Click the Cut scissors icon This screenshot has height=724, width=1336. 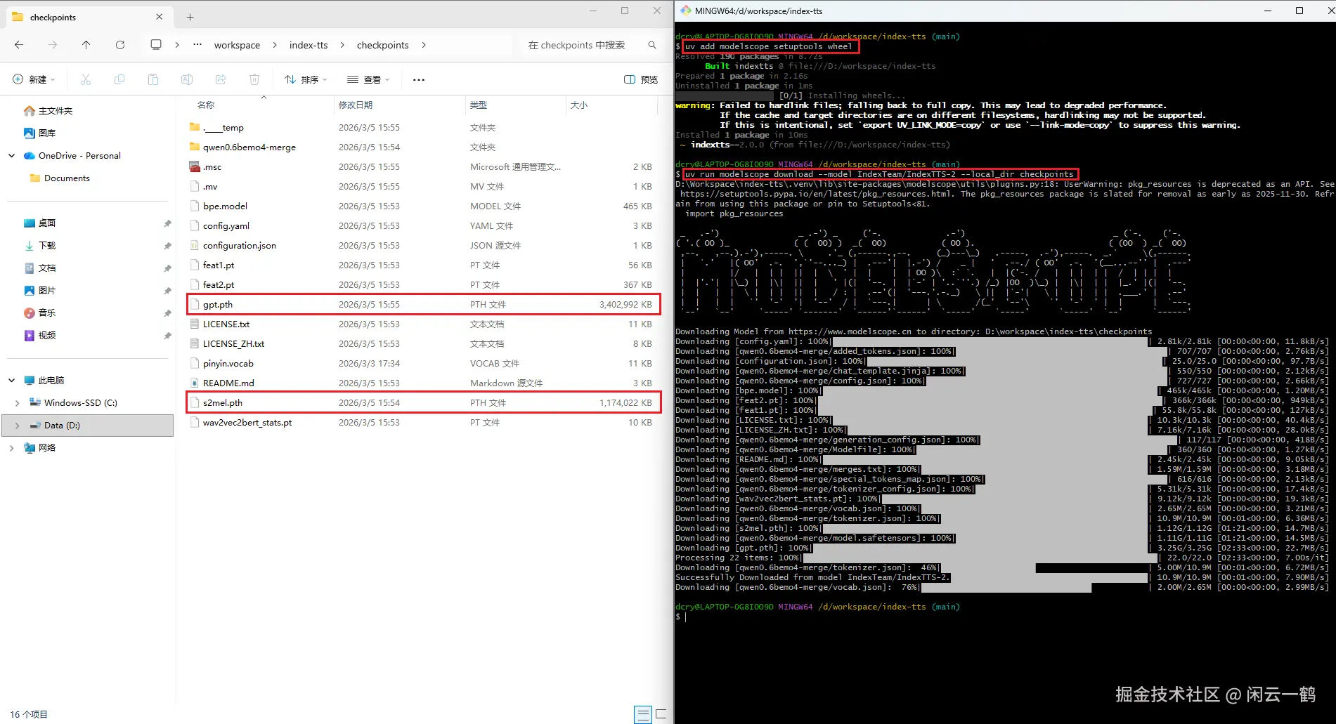tap(86, 80)
